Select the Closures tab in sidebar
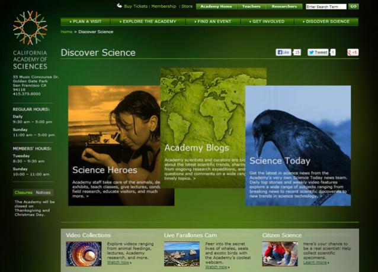 pos(23,192)
